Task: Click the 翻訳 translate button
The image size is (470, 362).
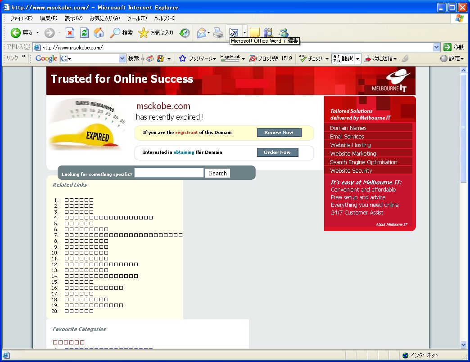Action: click(343, 58)
